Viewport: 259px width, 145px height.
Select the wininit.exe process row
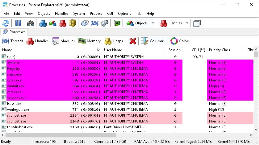(x=127, y=86)
